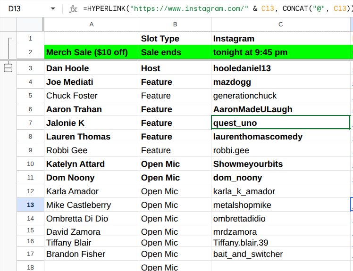Collapse the row group with minus button
Screen dimensions: 353x271
coord(8,68)
